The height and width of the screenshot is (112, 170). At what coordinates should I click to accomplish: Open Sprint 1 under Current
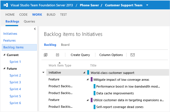coord(15,62)
